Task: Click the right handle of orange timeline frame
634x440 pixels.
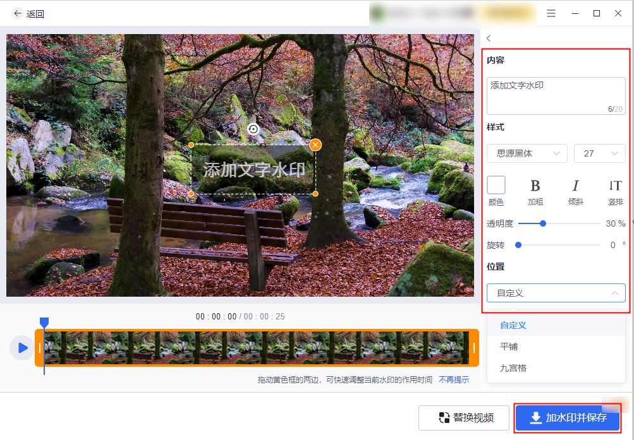Action: (474, 348)
